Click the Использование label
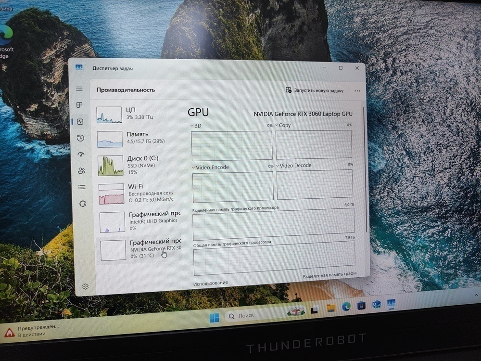The image size is (481, 361). (211, 283)
